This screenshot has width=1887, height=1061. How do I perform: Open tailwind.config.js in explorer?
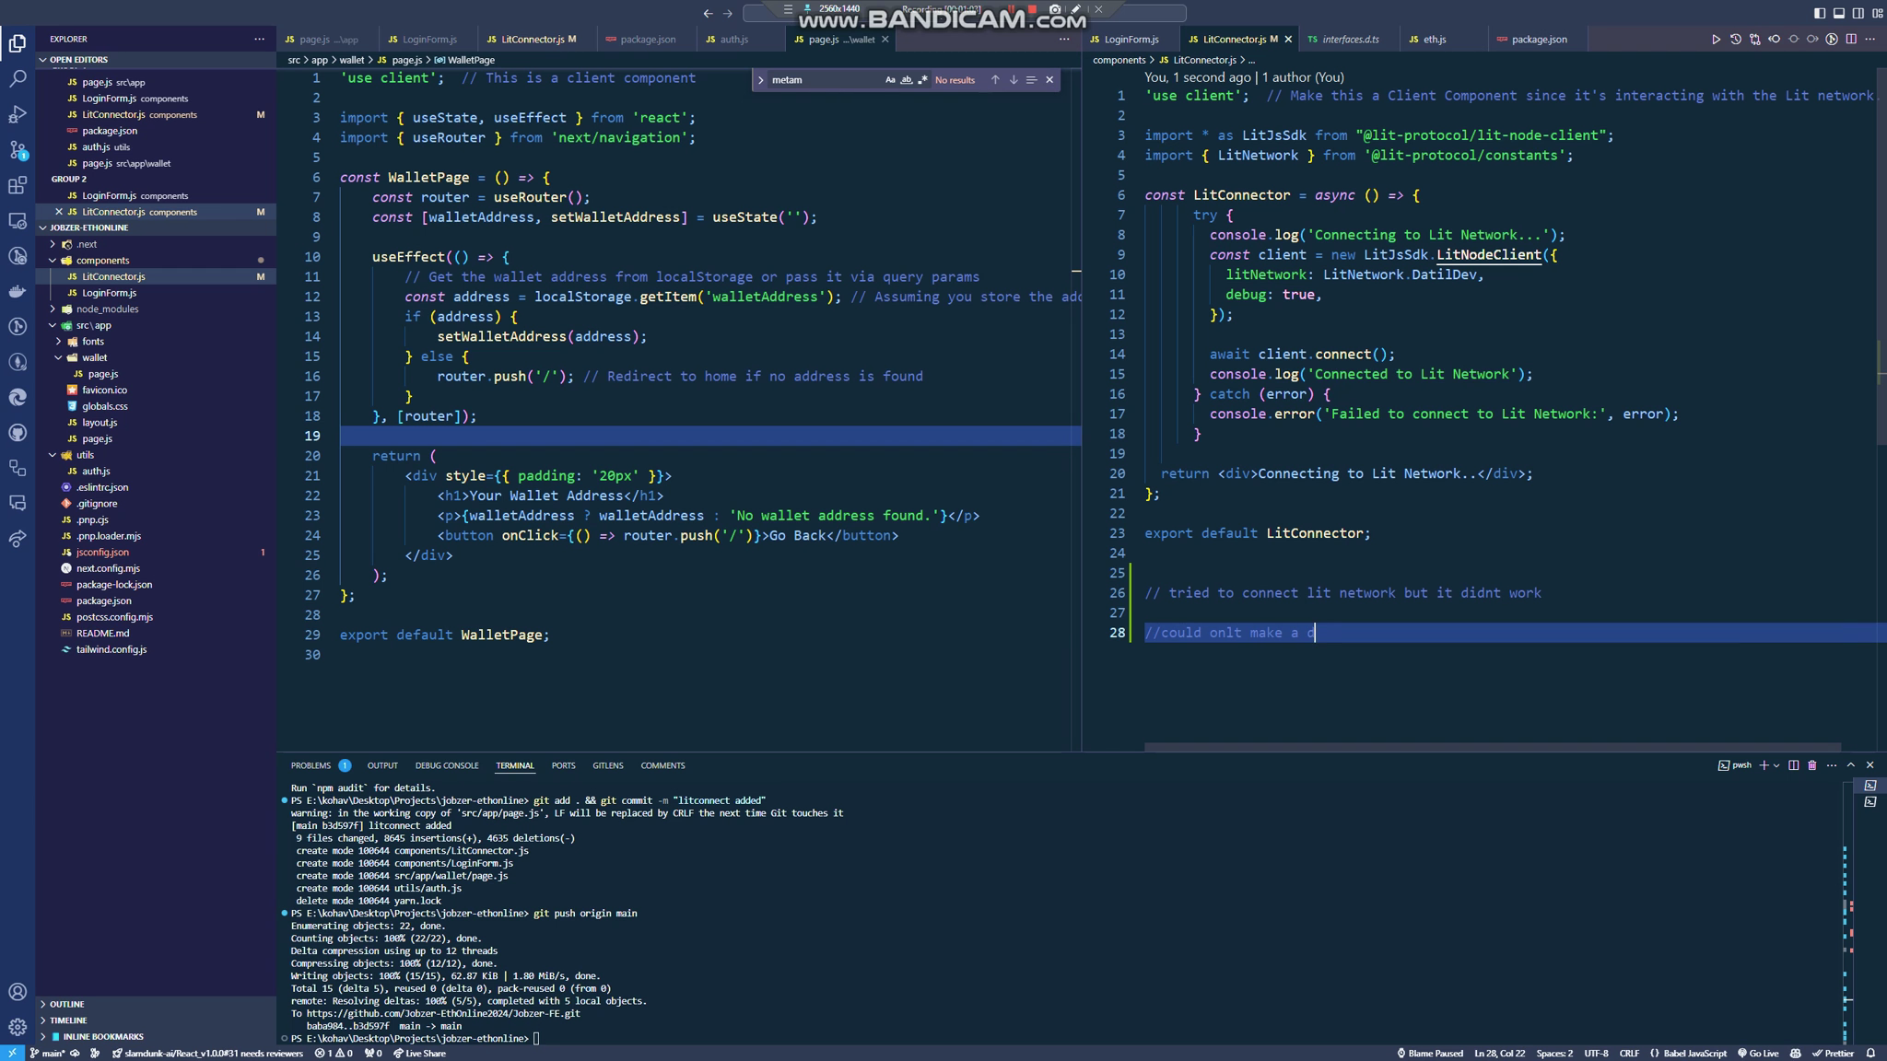pos(111,649)
